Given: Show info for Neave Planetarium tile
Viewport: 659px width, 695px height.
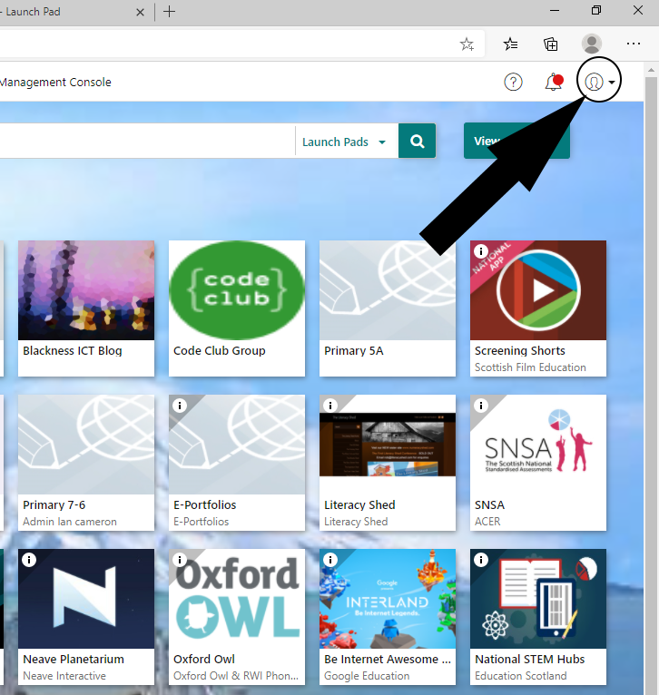Looking at the screenshot, I should pos(29,560).
